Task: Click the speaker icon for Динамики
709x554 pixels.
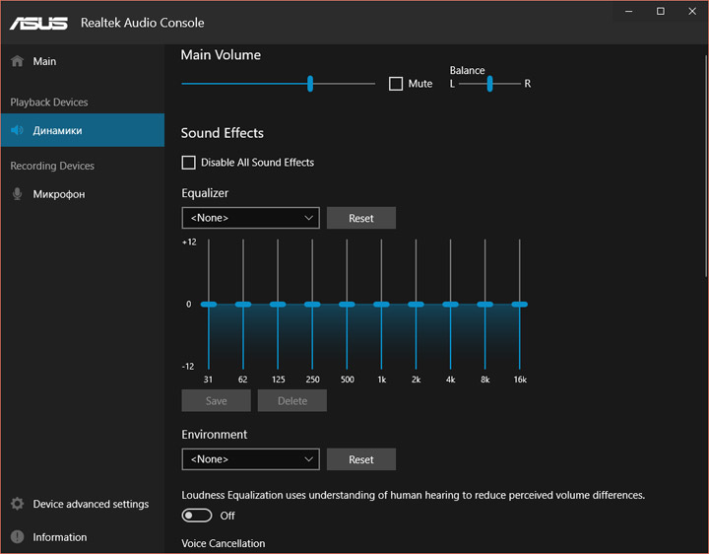Action: tap(17, 130)
